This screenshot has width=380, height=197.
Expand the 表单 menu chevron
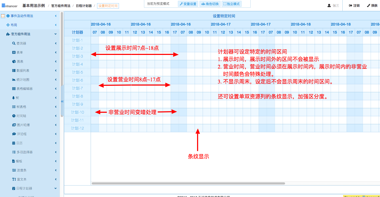click(x=56, y=53)
